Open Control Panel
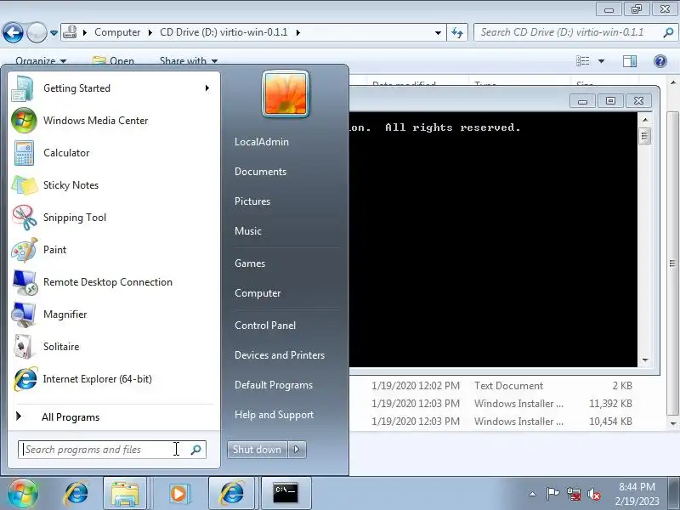680x510 pixels. 265,326
